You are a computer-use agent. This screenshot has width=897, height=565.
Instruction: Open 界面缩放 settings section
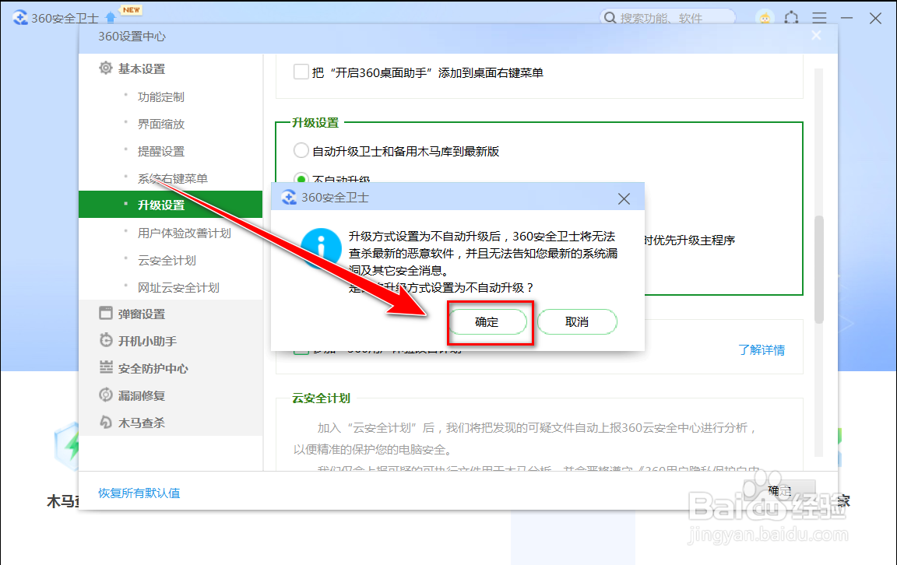click(x=160, y=124)
